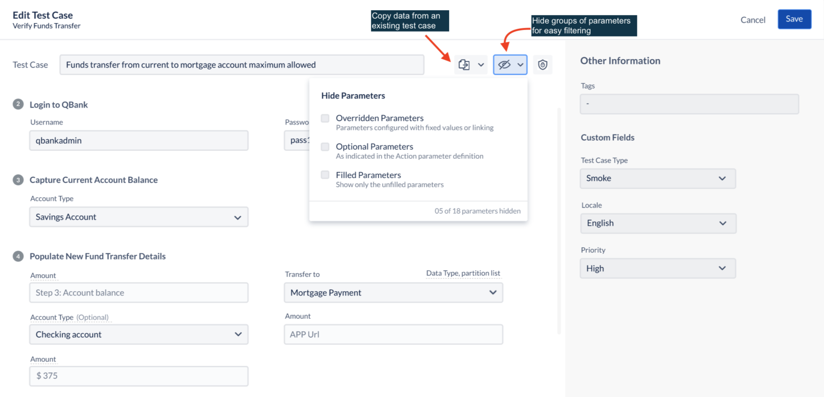Image resolution: width=824 pixels, height=397 pixels.
Task: Click step 4 badge for Populate New Fund Transfer
Action: coord(18,256)
